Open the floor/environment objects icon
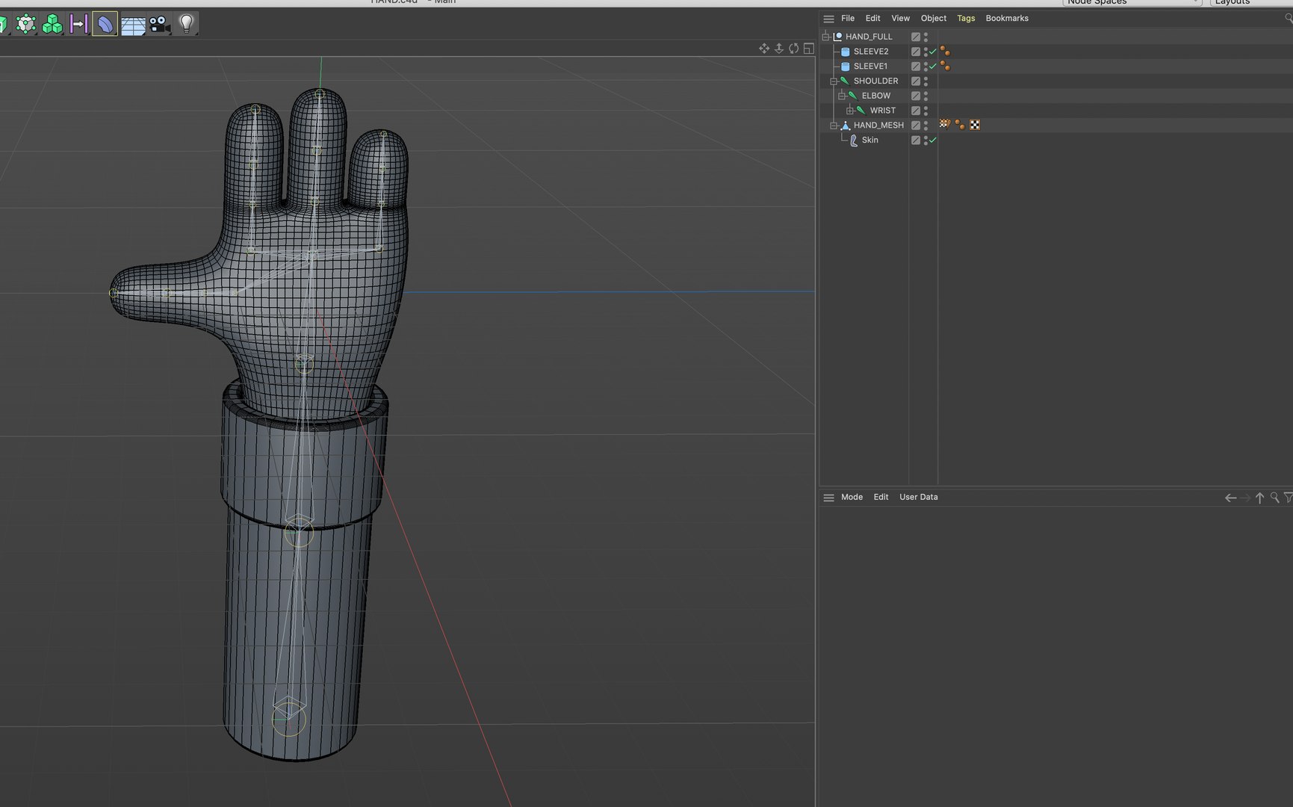 (x=133, y=25)
